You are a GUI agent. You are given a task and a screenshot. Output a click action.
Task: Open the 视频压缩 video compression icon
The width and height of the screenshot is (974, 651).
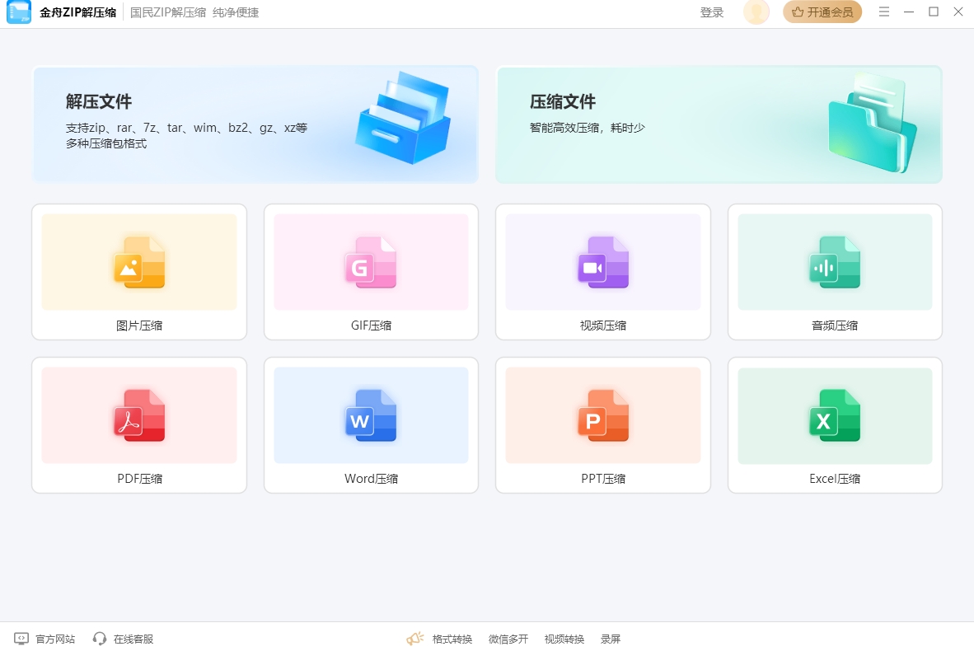[x=602, y=262]
